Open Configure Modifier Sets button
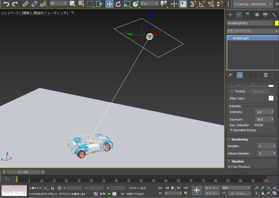 click(x=266, y=75)
